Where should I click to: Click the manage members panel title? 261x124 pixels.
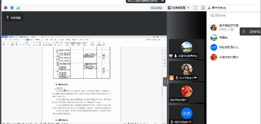coord(219,8)
